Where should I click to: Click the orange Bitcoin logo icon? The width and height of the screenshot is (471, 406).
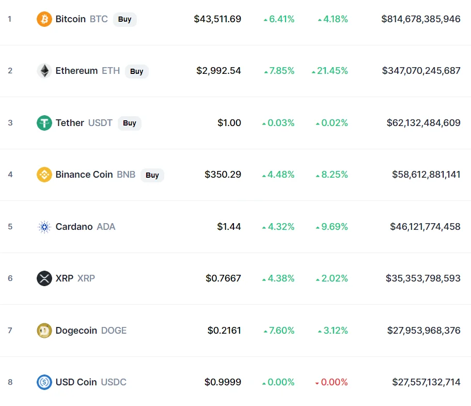[44, 19]
